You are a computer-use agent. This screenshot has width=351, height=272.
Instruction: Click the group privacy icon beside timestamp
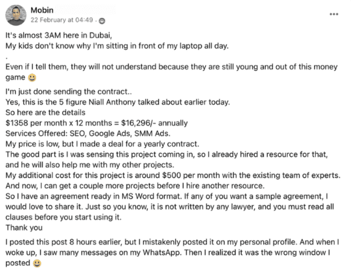(x=102, y=21)
